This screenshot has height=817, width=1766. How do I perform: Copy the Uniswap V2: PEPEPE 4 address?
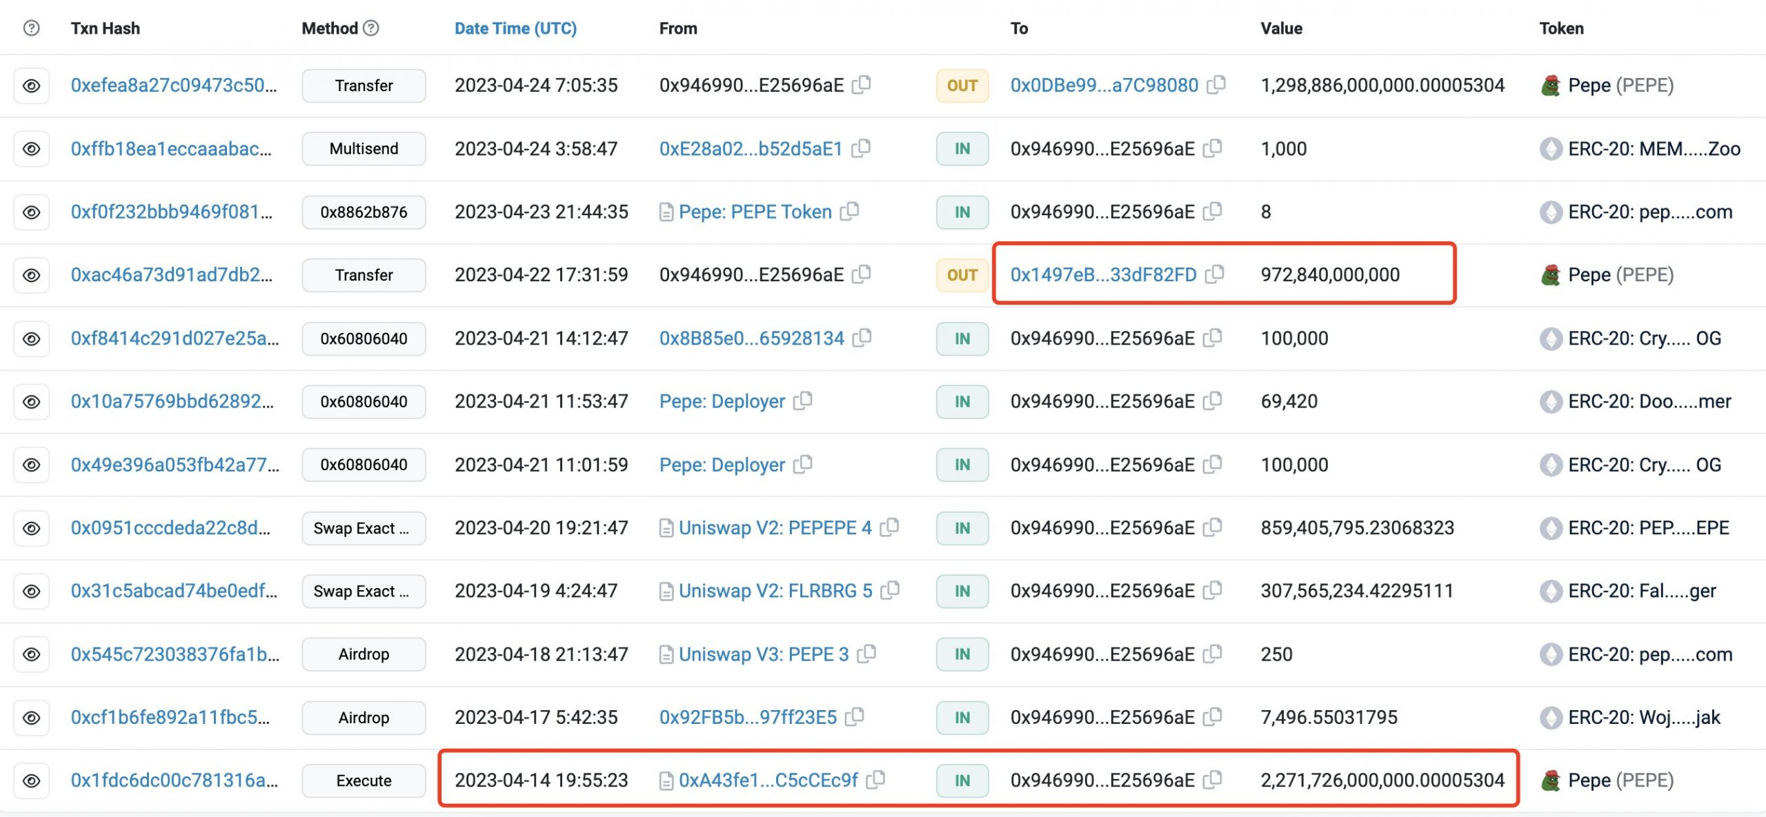tap(890, 527)
